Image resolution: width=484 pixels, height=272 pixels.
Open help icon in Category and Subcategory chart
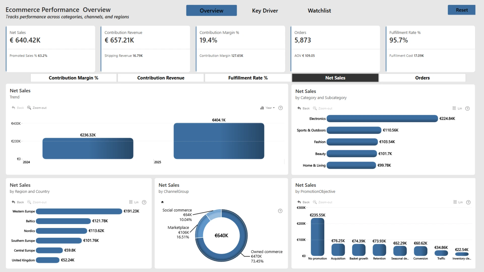pyautogui.click(x=467, y=109)
